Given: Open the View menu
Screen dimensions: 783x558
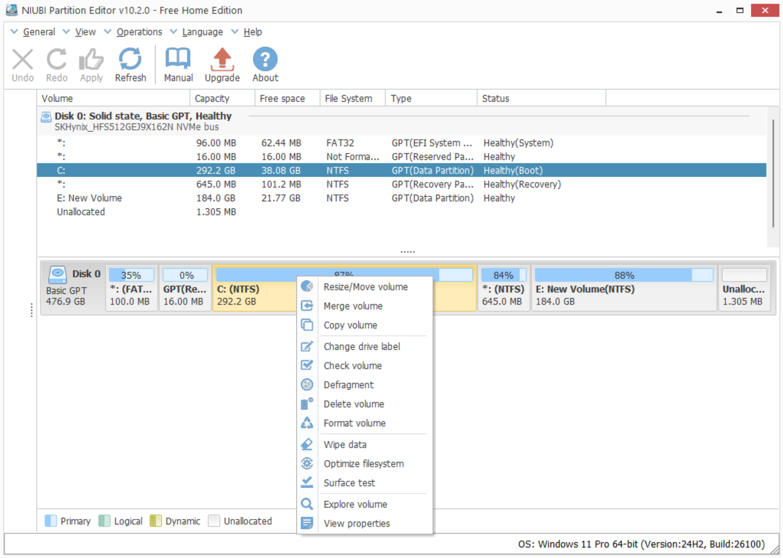Looking at the screenshot, I should coord(85,32).
